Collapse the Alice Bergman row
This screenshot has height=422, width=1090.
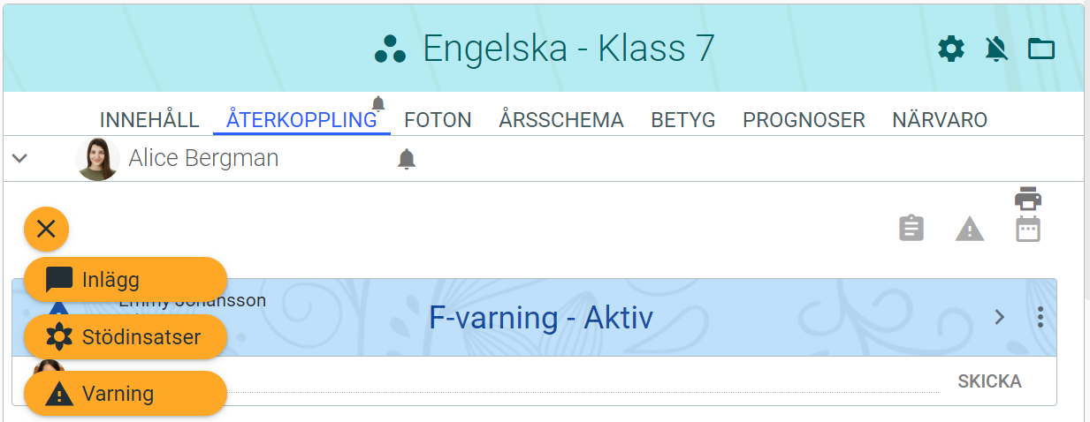coord(19,159)
